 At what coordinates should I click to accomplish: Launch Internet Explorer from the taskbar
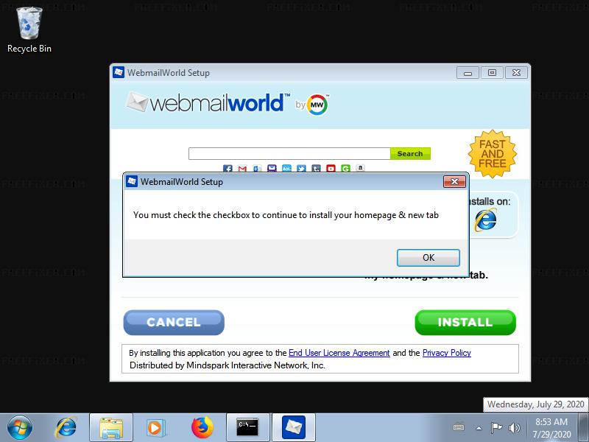tap(66, 428)
